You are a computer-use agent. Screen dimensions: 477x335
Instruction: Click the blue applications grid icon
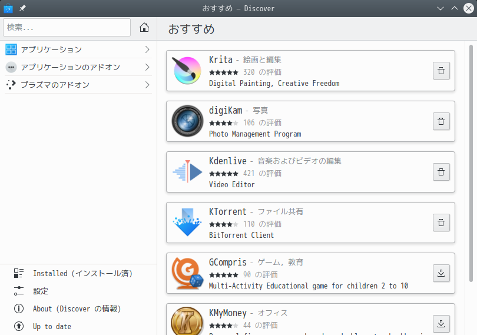[11, 49]
